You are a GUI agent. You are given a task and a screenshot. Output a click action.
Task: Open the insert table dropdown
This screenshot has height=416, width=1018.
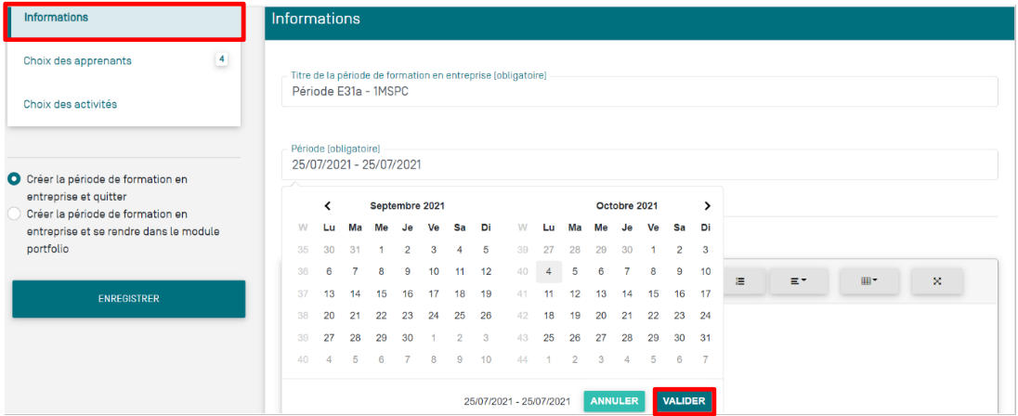point(868,280)
